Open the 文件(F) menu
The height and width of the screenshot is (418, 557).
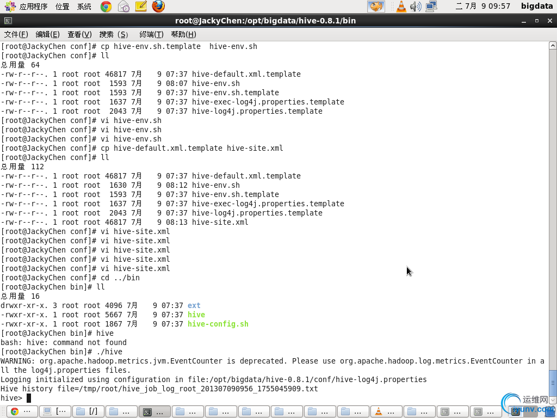pyautogui.click(x=16, y=34)
